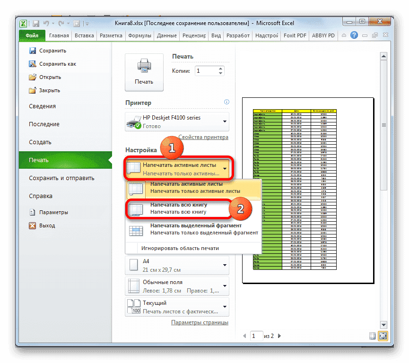Click the Save icon on Quick Access Toolbar
The image size is (409, 363).
(x=36, y=23)
